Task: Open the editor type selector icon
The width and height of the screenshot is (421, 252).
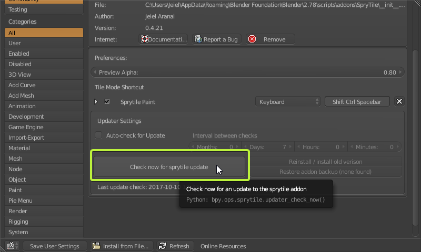Action: (x=12, y=246)
